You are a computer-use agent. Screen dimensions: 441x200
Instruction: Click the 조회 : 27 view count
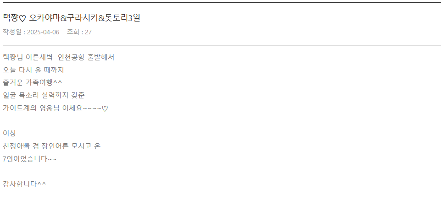(79, 32)
